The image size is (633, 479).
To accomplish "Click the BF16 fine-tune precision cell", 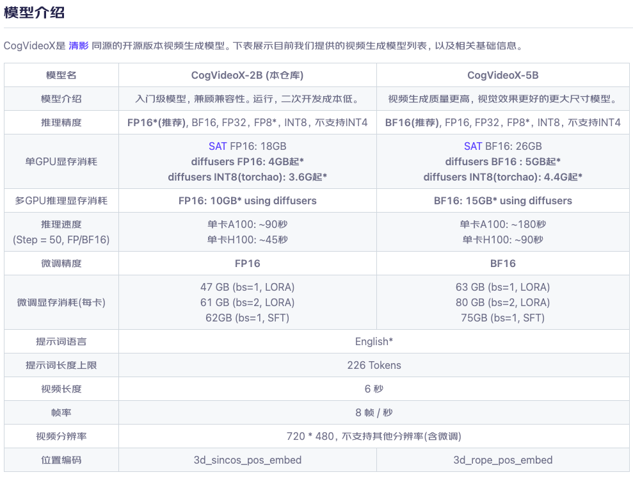I will (503, 263).
